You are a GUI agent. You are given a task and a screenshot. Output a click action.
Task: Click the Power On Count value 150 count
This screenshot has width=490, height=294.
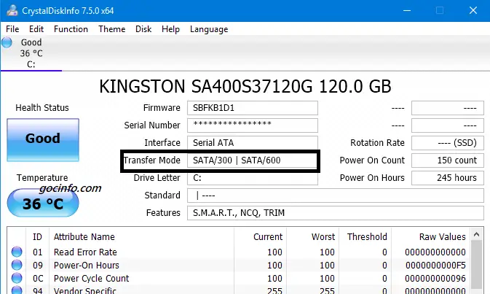448,160
